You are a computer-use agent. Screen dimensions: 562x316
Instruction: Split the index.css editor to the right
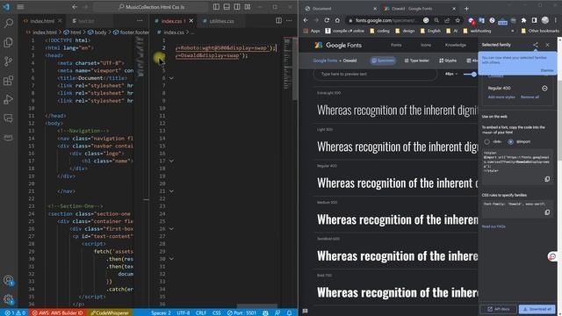278,21
